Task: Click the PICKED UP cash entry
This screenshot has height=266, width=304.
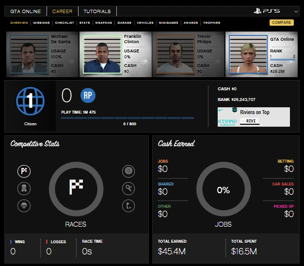Action: click(x=284, y=211)
